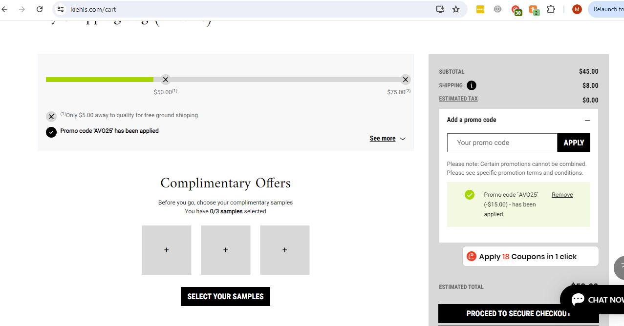
Task: Add third complimentary sample slot
Action: point(285,250)
